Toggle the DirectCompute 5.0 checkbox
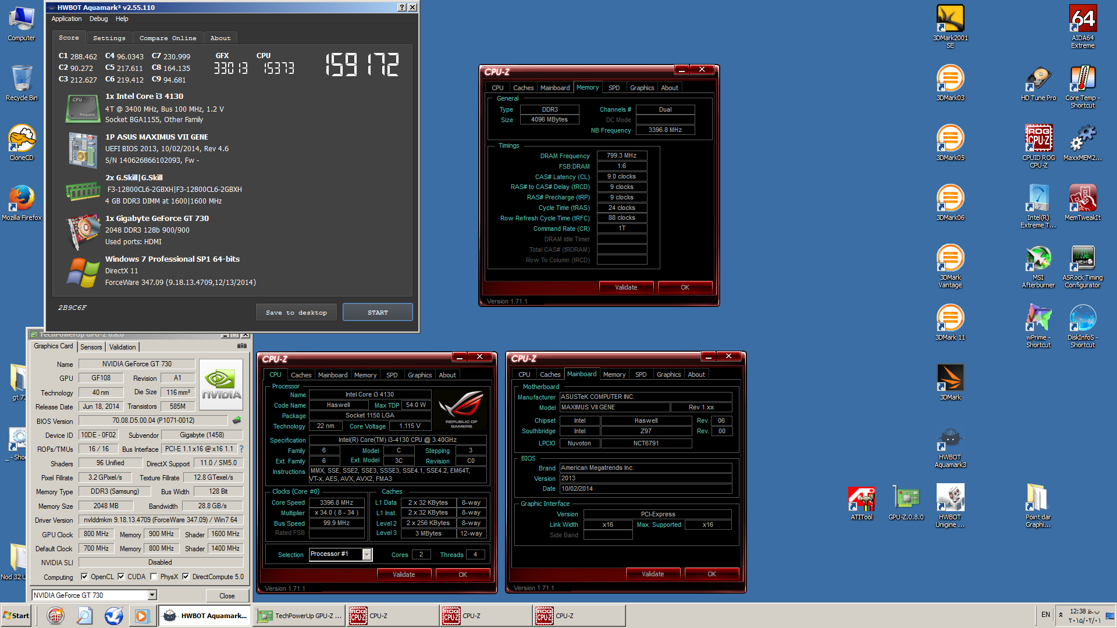The width and height of the screenshot is (1117, 628). coord(186,577)
